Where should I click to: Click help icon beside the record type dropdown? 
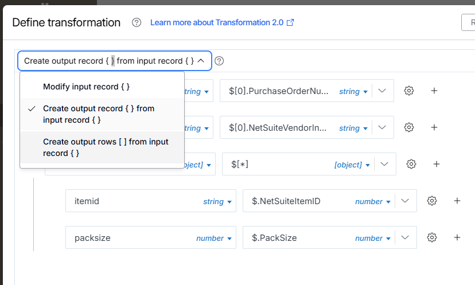[x=219, y=61]
